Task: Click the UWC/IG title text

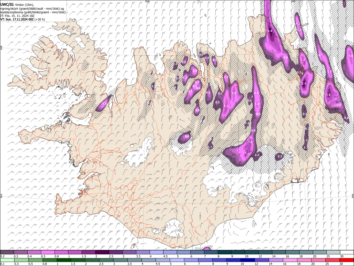Action: (x=7, y=5)
